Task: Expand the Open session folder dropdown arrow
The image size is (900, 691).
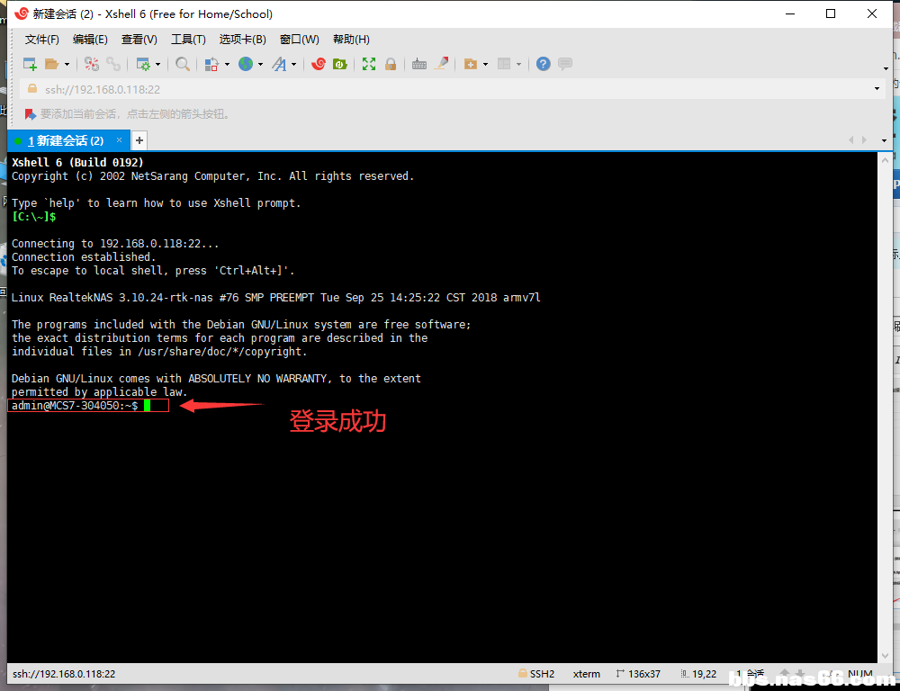Action: [x=67, y=65]
